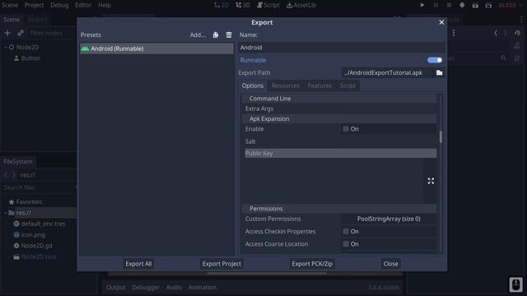Browse for export path via folder icon
527x296 pixels.
click(x=439, y=72)
